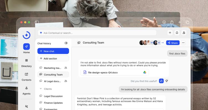Collapse the Clients section

click(41, 89)
